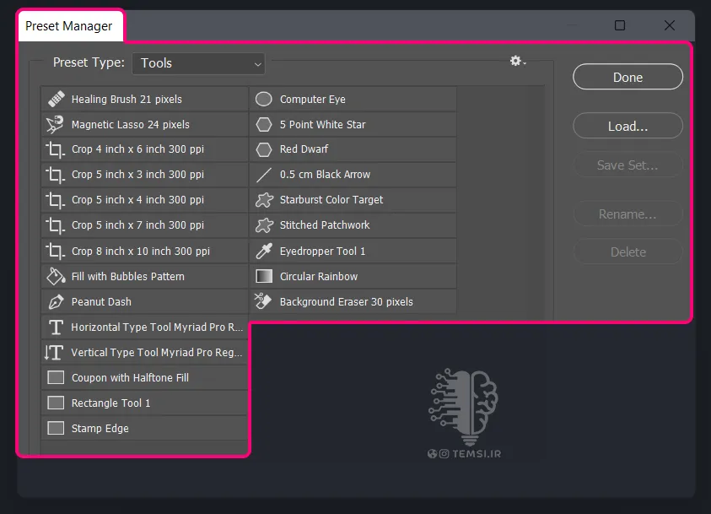This screenshot has height=514, width=711.
Task: Click custom shape icon of Stitched Patchwork
Action: click(x=264, y=225)
